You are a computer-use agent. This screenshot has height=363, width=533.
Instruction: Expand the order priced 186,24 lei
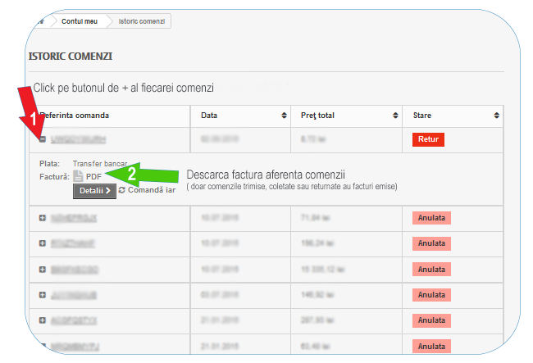pos(43,243)
